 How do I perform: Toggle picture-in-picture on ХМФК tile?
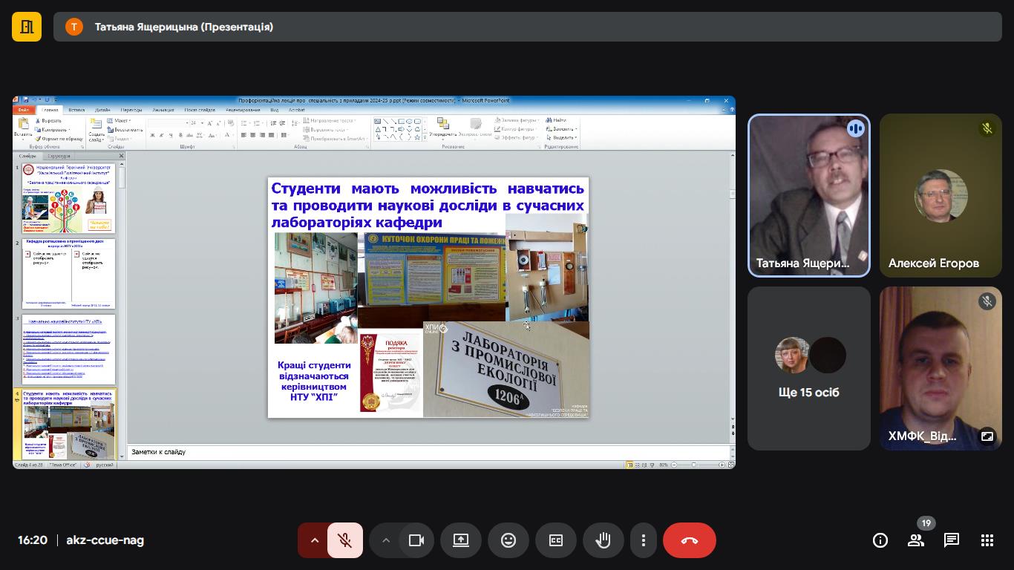point(987,436)
